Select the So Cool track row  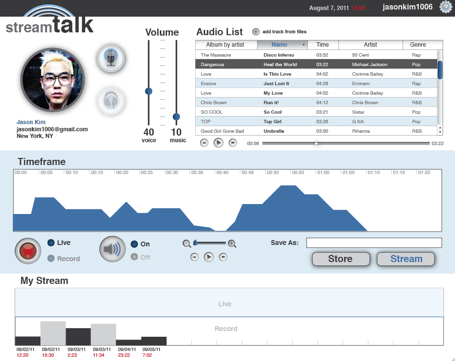tap(317, 112)
